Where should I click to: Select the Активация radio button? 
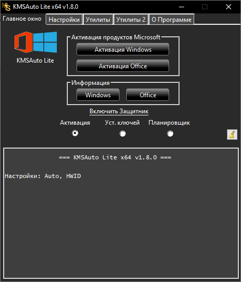(x=75, y=133)
